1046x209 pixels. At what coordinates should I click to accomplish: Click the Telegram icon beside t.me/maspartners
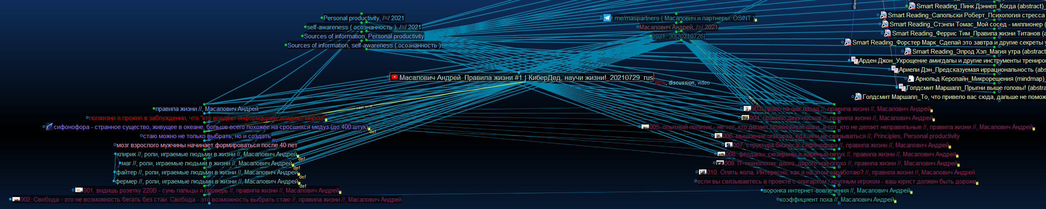[607, 18]
